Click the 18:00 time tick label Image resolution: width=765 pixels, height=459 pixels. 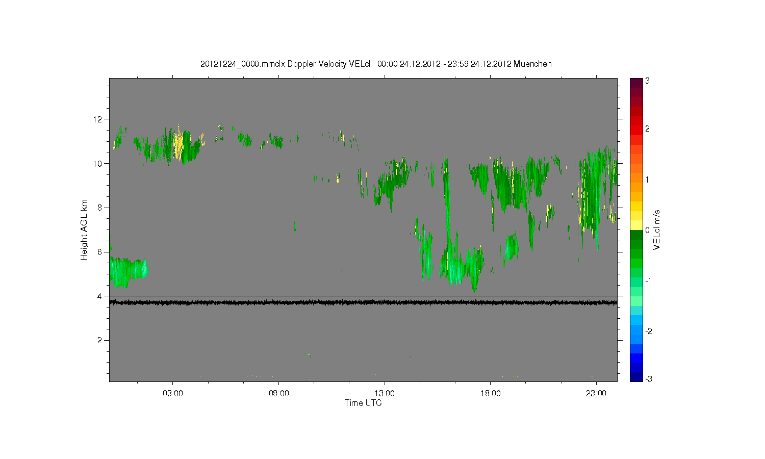(x=491, y=394)
